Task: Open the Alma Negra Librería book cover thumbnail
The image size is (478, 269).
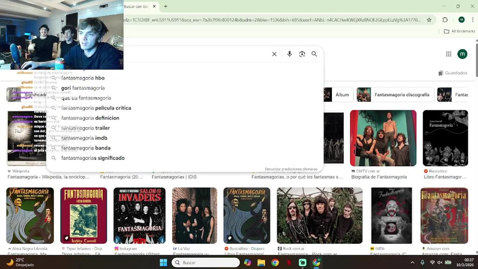Action: point(30,216)
